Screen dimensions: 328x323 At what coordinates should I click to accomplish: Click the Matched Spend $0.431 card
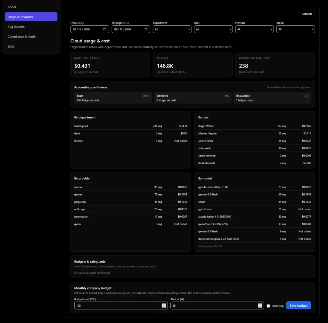point(110,65)
